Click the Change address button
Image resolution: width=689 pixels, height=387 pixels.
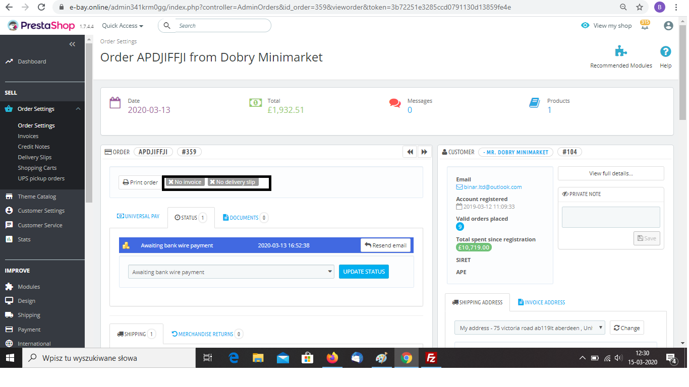coord(627,328)
